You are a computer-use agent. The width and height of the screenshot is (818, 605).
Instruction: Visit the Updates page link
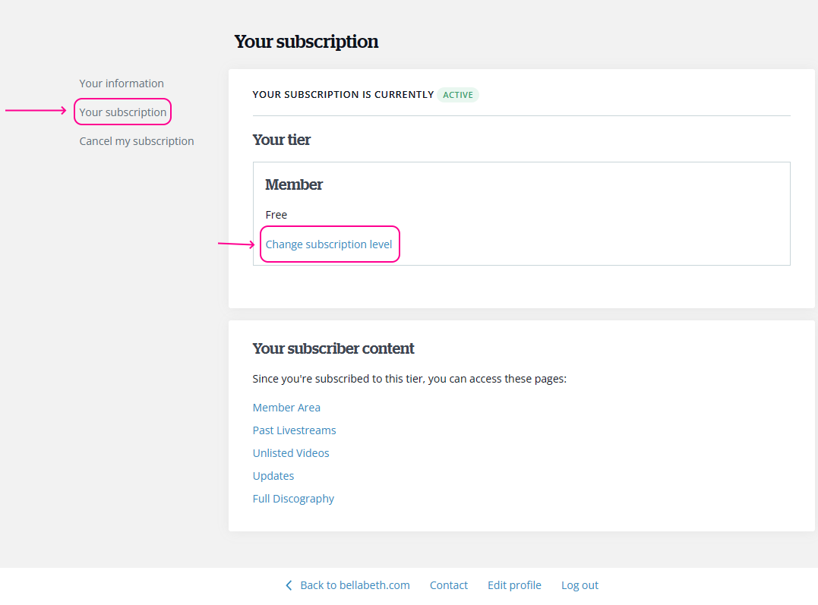(x=273, y=476)
